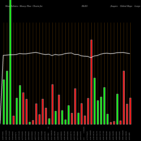Select the tallest green bar reaching the chart top
141x141 pixels.
point(10,62)
